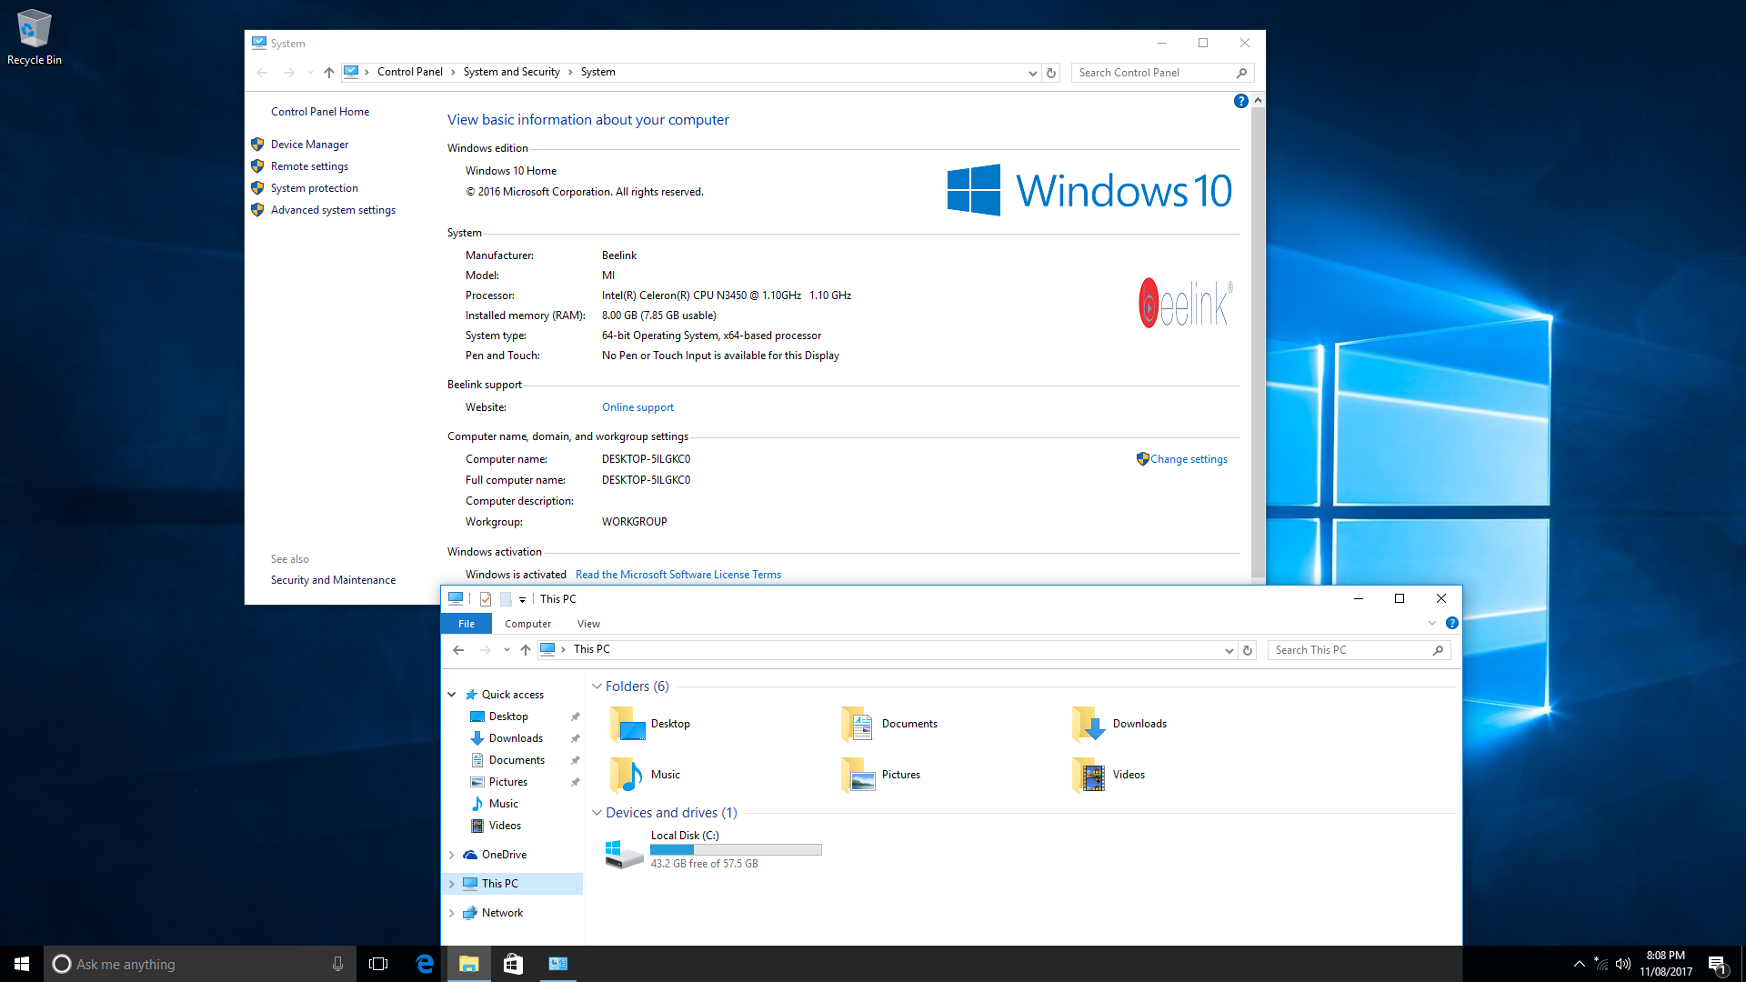Click the Local Disk (C:) usage bar

(x=736, y=850)
